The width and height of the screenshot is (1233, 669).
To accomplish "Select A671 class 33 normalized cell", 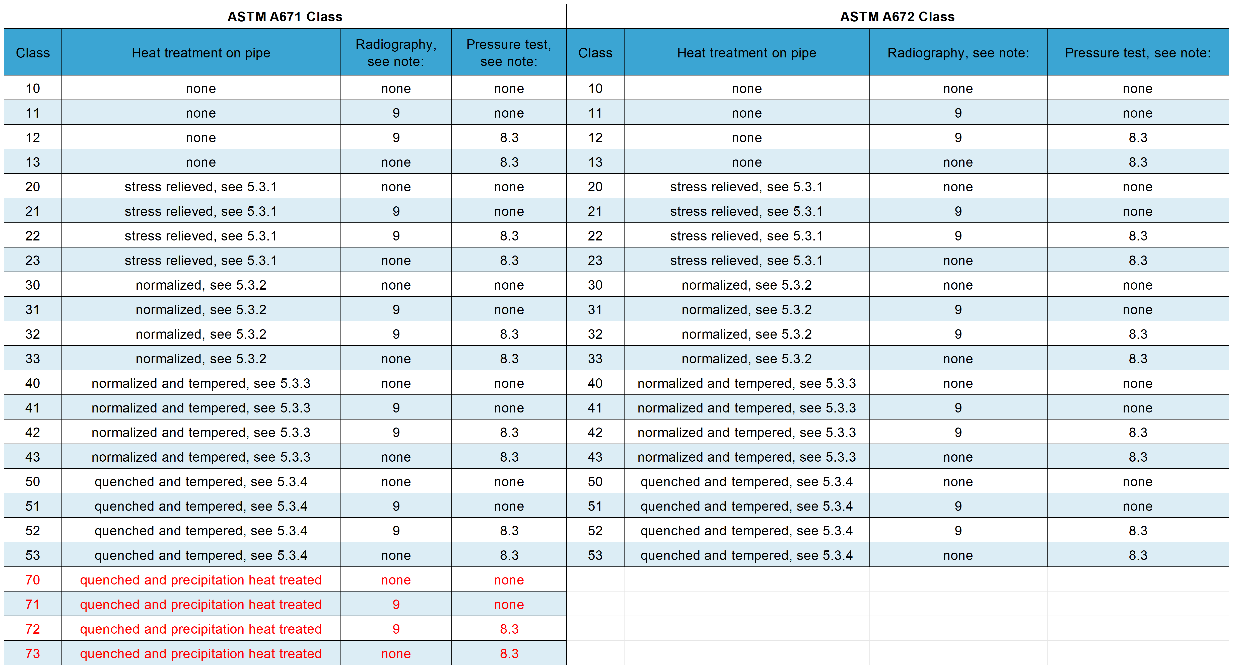I will pyautogui.click(x=201, y=358).
